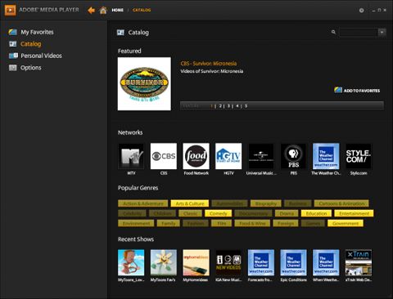This screenshot has width=393, height=299.
Task: Click the Options sidebar icon
Action: (12, 68)
